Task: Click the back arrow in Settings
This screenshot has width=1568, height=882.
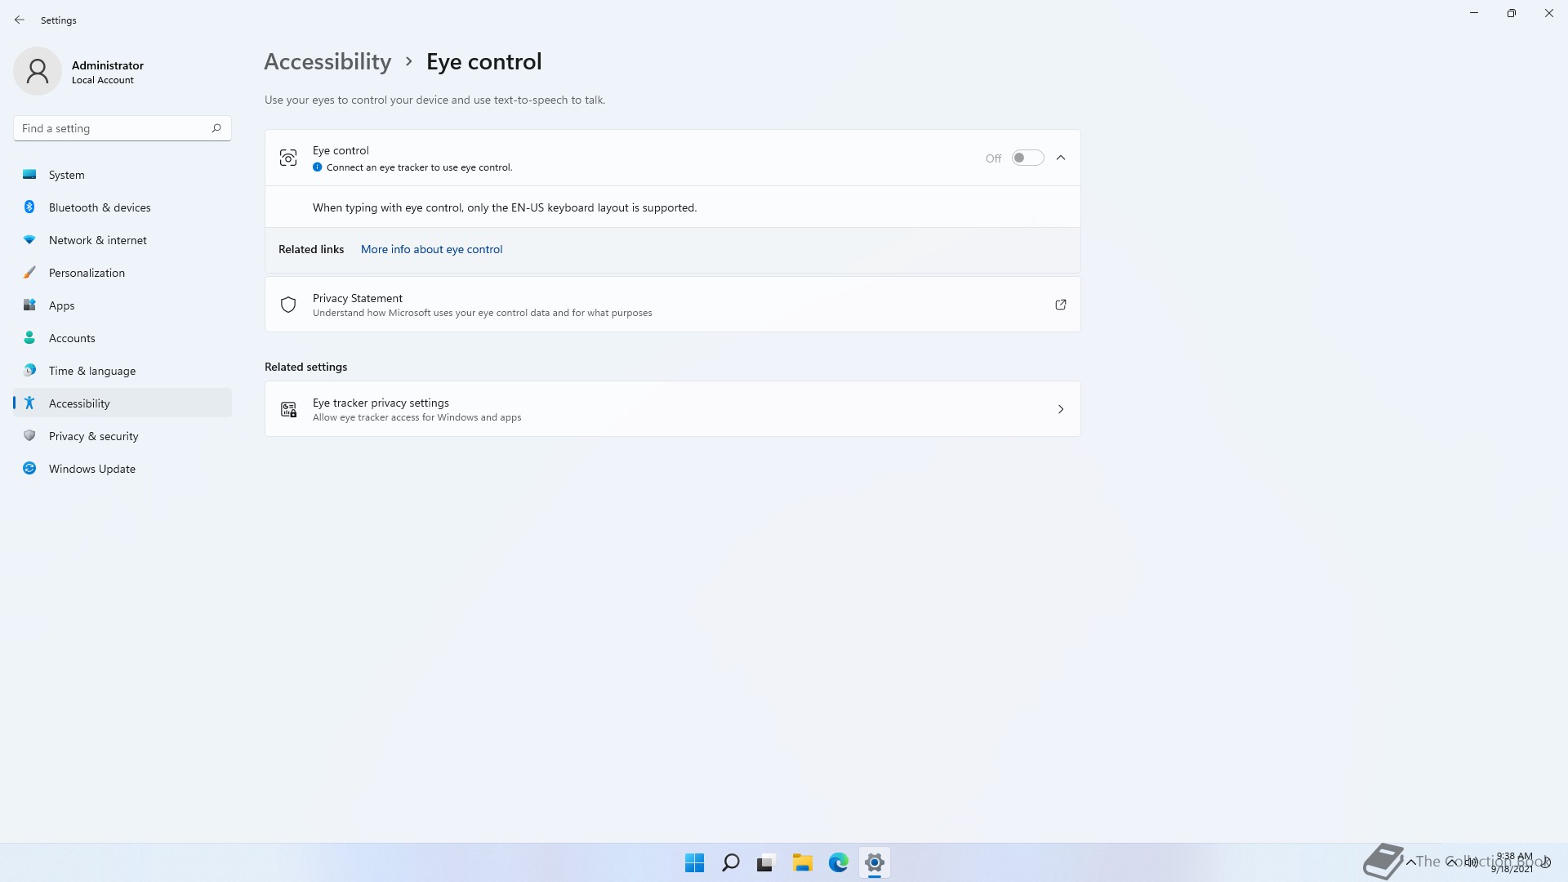Action: (20, 20)
